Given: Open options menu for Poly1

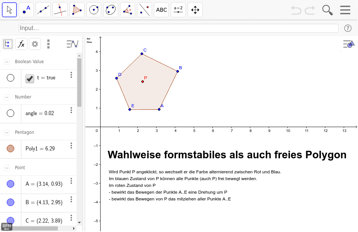Looking at the screenshot, I should tap(71, 146).
